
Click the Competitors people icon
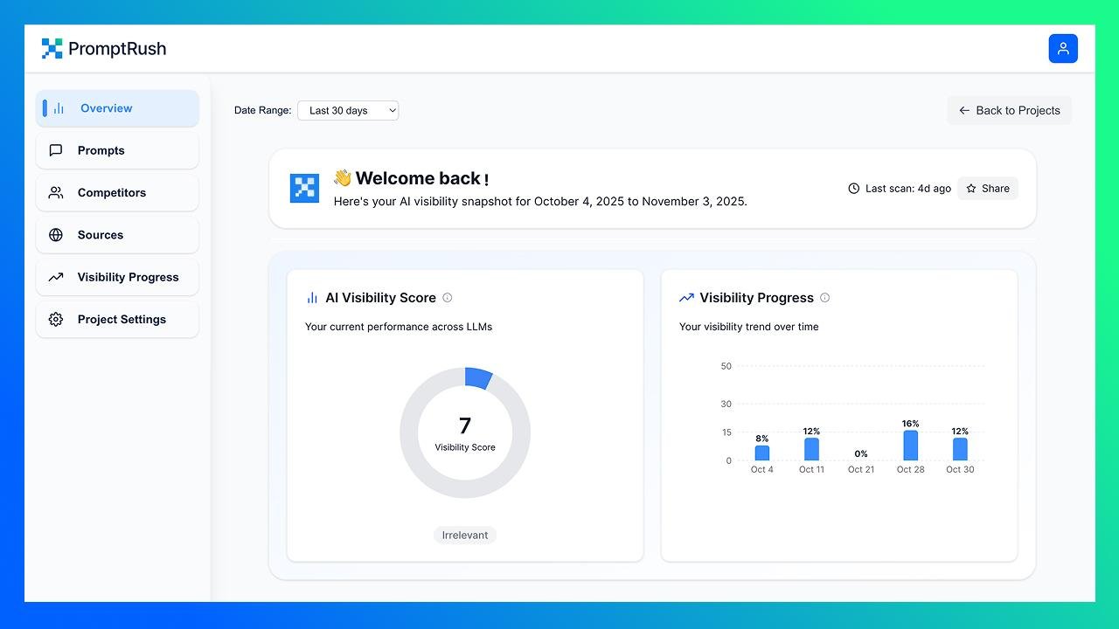(56, 193)
